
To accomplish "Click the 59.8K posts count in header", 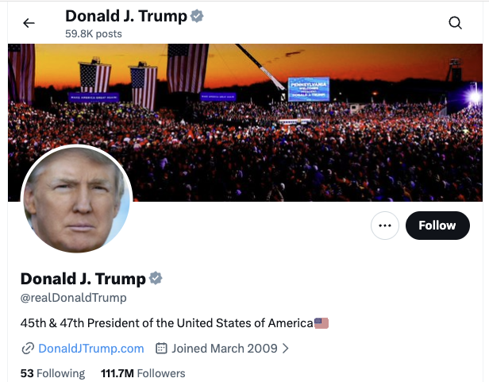I will pos(93,33).
